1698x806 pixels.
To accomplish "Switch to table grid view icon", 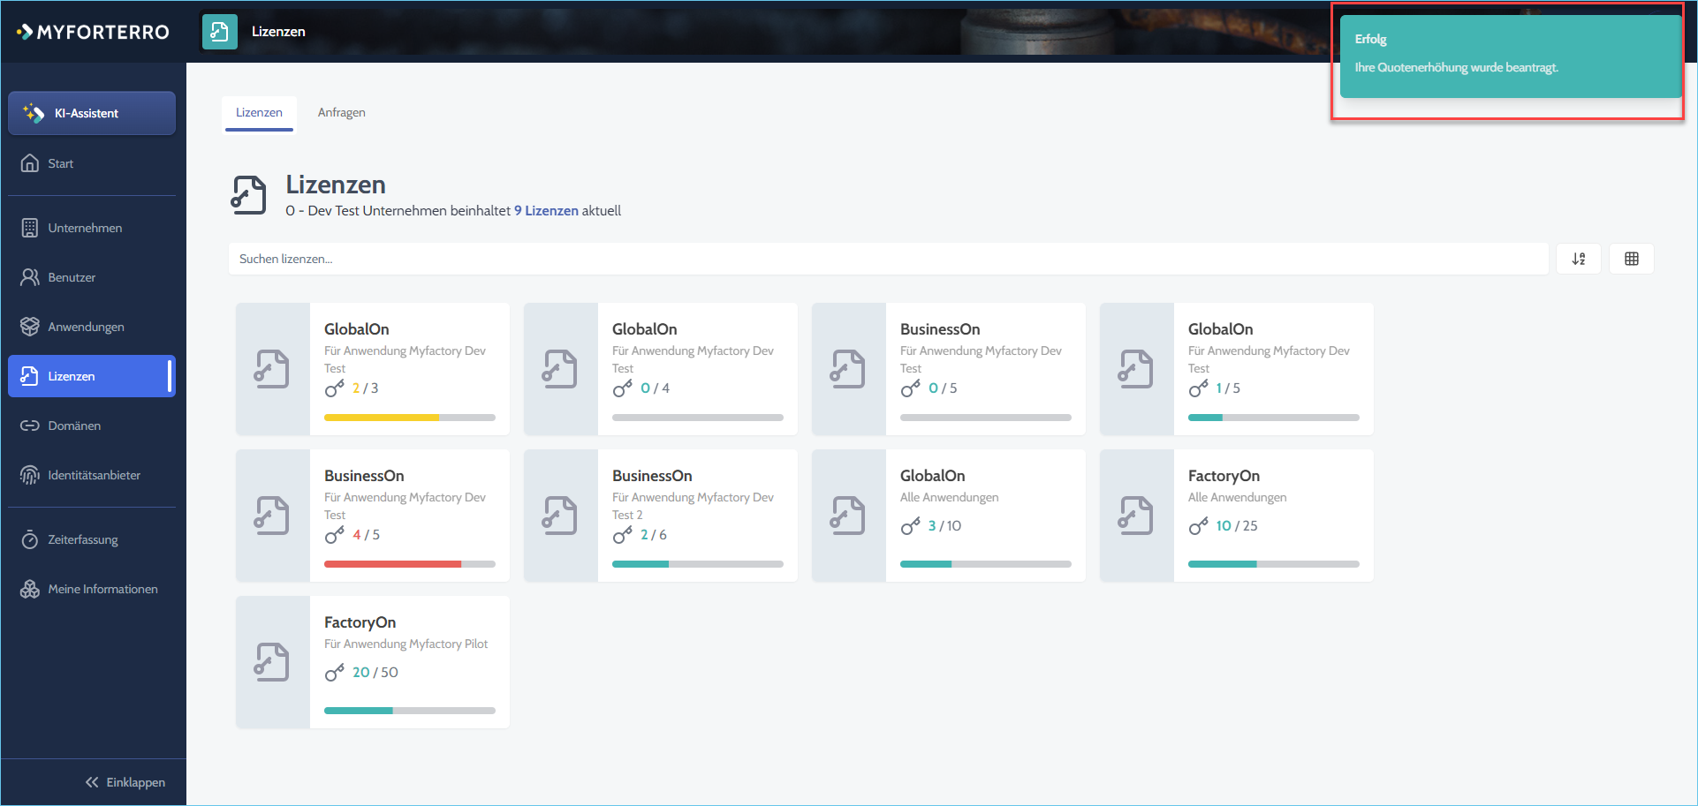I will (x=1632, y=259).
